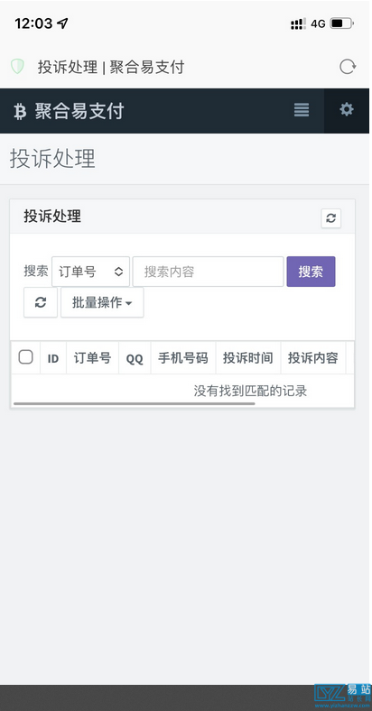Refresh the 投诉处理 panel via header icon
Viewport: 372px width, 711px height.
[x=331, y=218]
